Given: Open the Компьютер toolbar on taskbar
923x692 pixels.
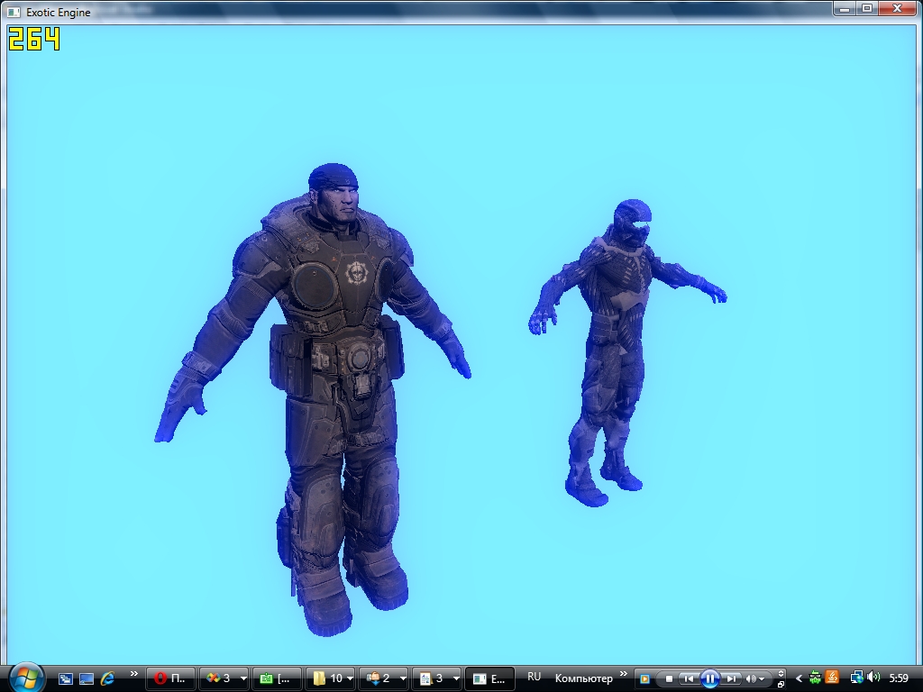Looking at the screenshot, I should click(x=583, y=678).
